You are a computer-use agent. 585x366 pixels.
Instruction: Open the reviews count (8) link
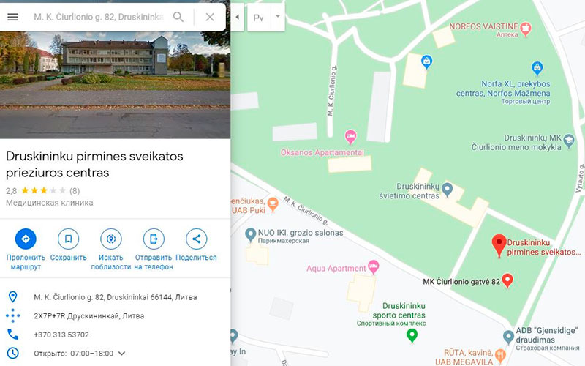(75, 191)
